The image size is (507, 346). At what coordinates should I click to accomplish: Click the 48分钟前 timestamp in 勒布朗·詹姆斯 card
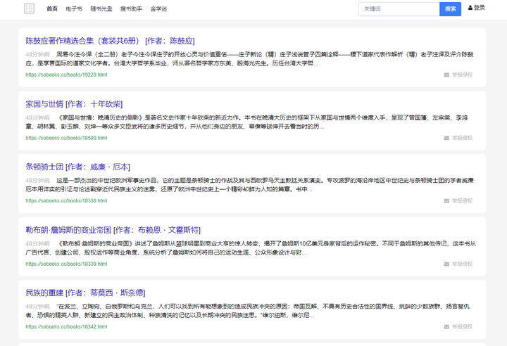pos(37,243)
